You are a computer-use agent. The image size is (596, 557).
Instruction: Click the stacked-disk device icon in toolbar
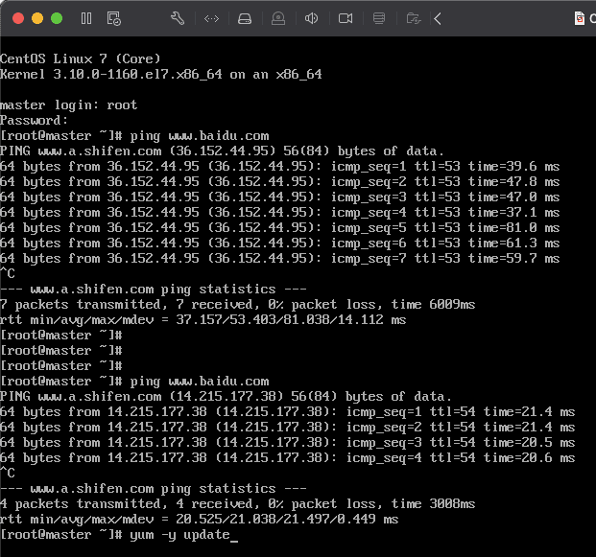pyautogui.click(x=379, y=18)
